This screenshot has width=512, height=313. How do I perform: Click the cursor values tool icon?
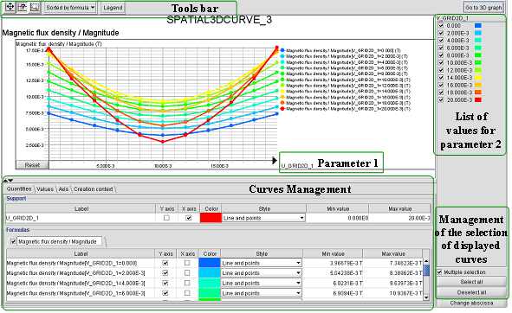22,7
